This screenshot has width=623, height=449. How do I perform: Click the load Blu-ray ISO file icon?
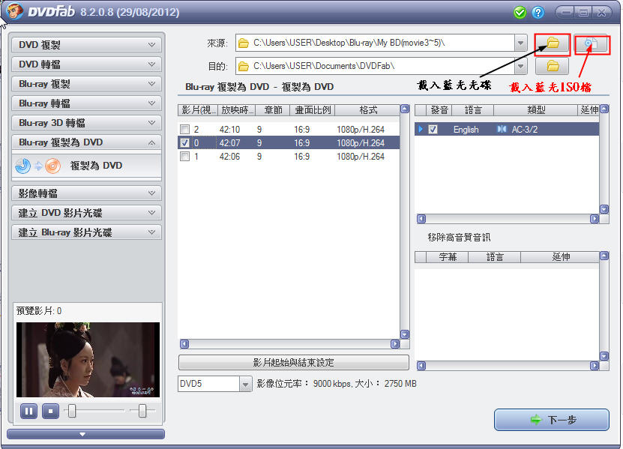[592, 43]
